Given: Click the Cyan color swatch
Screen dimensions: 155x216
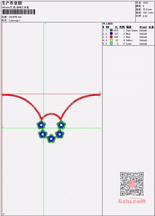Looking at the screenshot, I should tap(111, 44).
